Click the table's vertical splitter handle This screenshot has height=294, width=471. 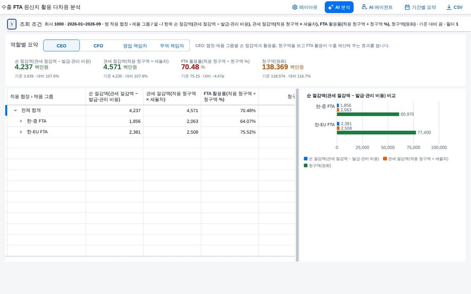click(297, 175)
